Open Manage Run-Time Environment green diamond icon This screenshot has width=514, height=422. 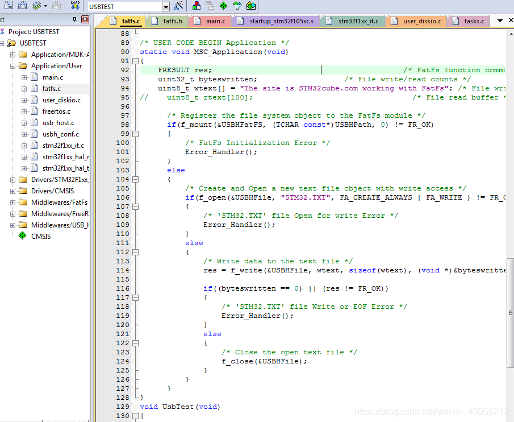pyautogui.click(x=223, y=5)
